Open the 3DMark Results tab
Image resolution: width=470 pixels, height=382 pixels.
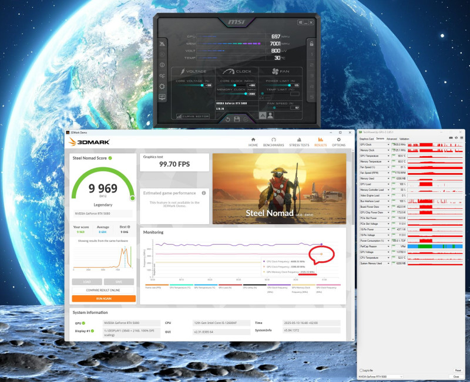pos(320,142)
